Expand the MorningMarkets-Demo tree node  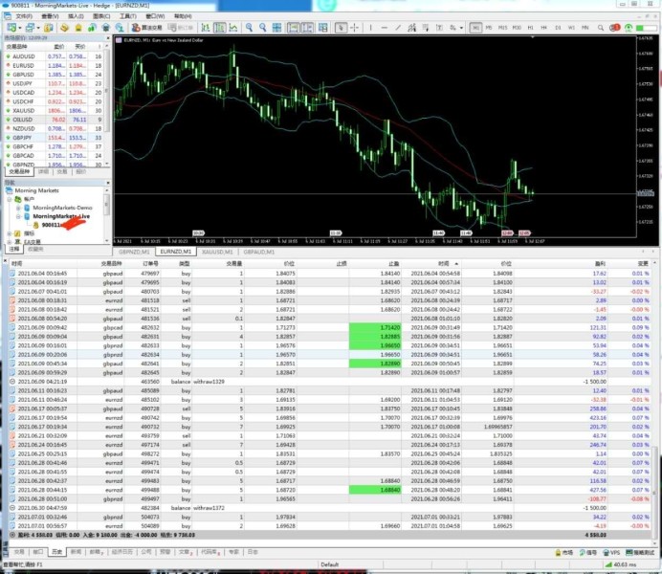pyautogui.click(x=18, y=208)
